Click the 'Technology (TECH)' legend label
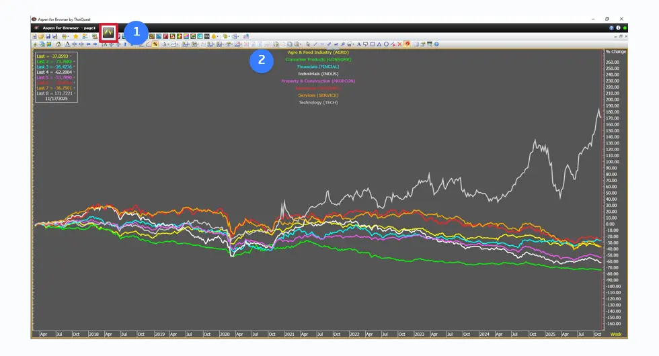The image size is (659, 356). coord(317,102)
